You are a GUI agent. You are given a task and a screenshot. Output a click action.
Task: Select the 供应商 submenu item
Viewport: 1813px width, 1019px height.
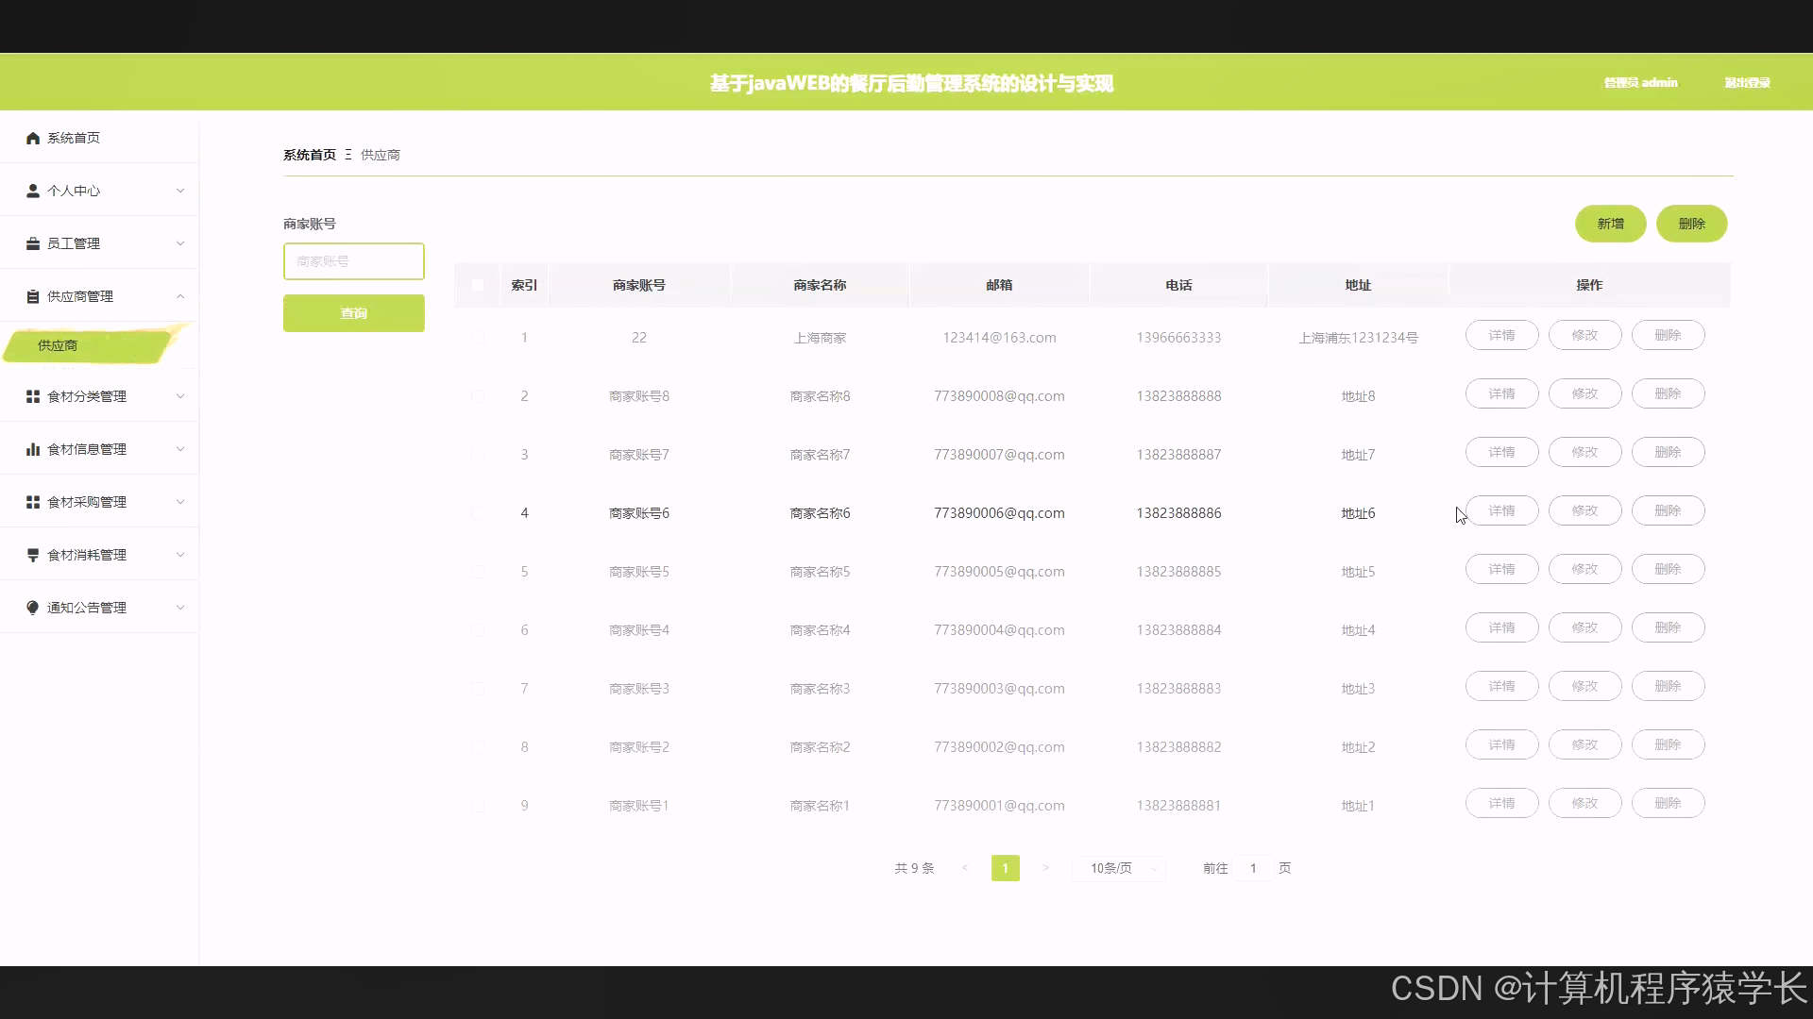tap(59, 345)
